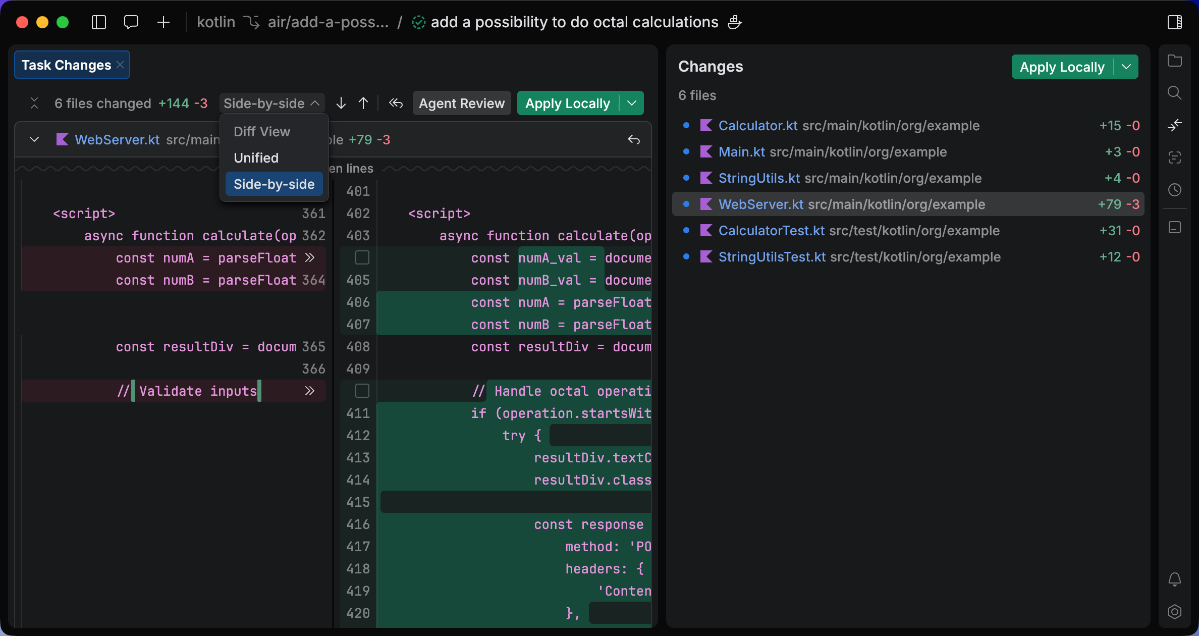1199x636 pixels.
Task: Open the chat bubble icon
Action: [131, 22]
